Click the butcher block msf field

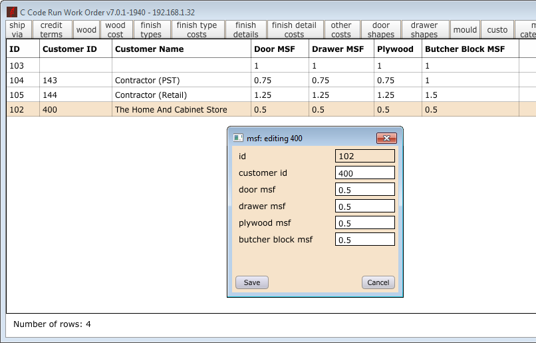tap(364, 240)
